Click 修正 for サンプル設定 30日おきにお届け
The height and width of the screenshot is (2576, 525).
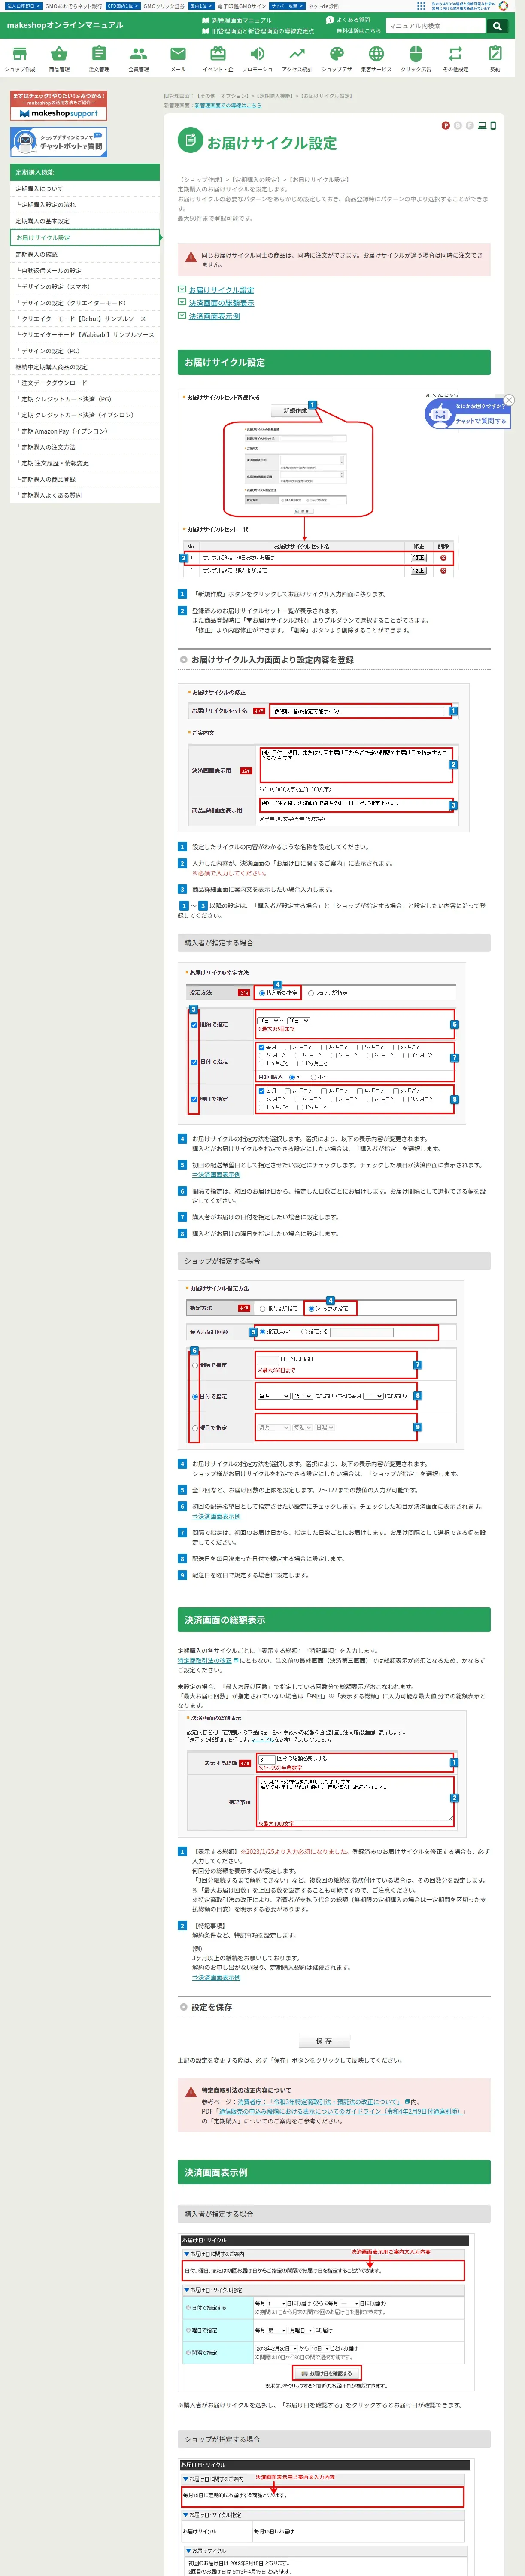[419, 558]
